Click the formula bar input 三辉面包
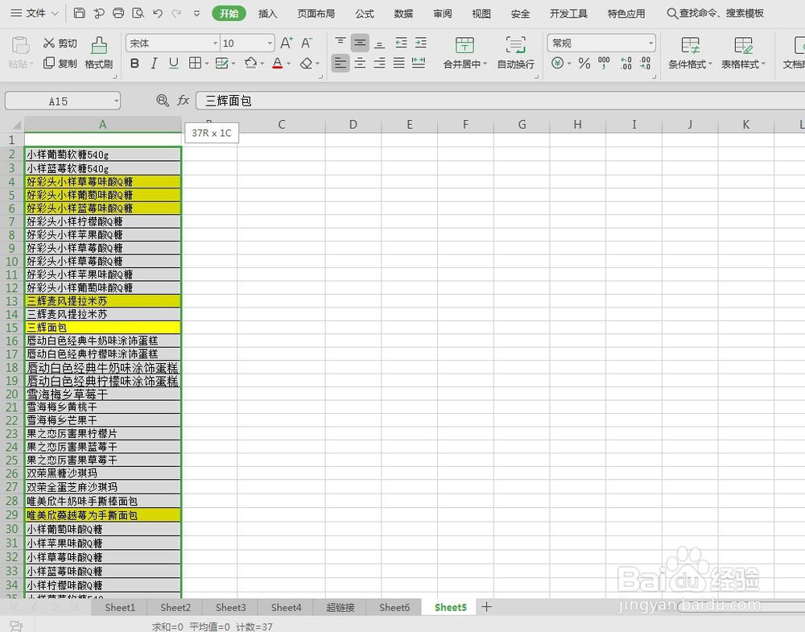 click(x=500, y=101)
